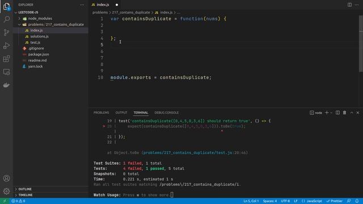Kill terminal with trash icon
Screen dimensions: 363x204
point(344,113)
